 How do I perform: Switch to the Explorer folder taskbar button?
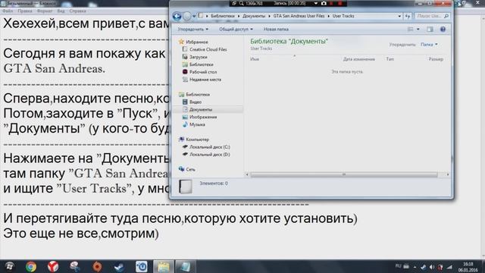[x=164, y=266]
